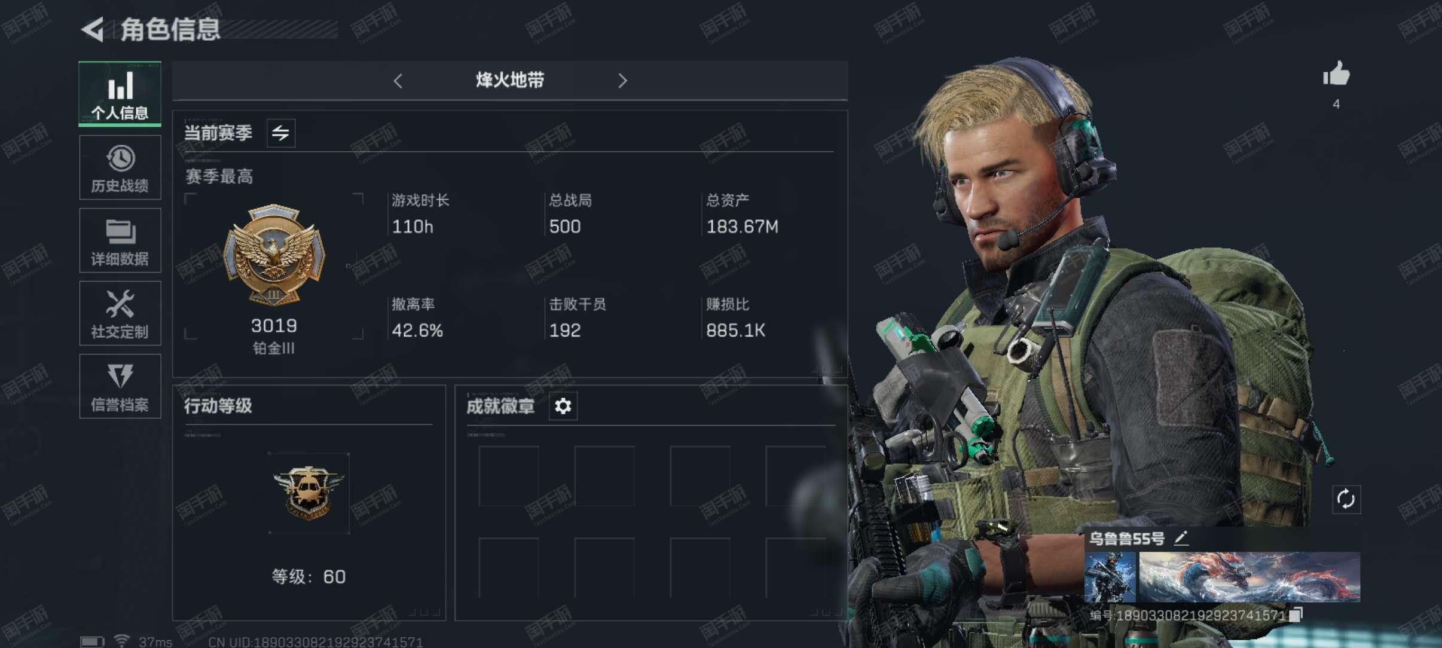Open the 详细数据 detailed data section
This screenshot has height=648, width=1442.
[120, 240]
